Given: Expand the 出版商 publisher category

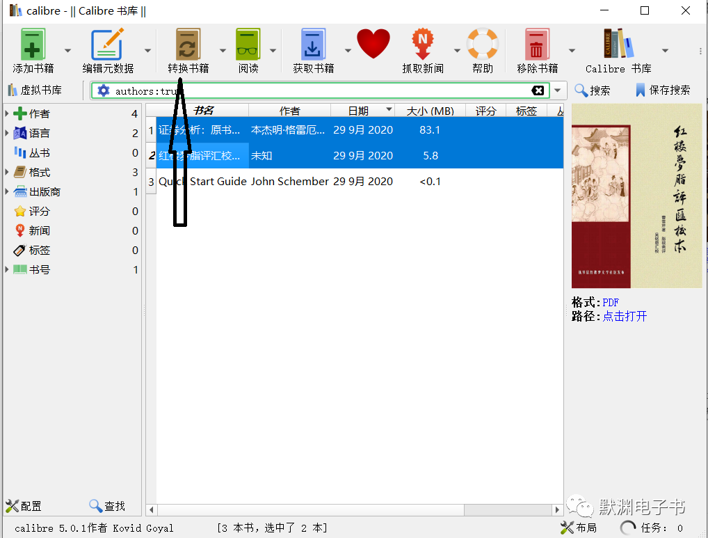Looking at the screenshot, I should point(7,191).
